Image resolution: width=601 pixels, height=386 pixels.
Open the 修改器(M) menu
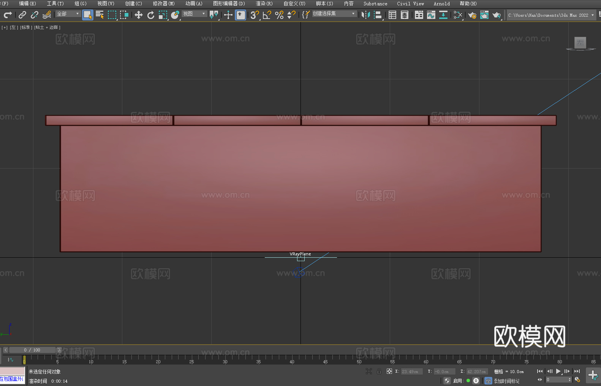[164, 3]
